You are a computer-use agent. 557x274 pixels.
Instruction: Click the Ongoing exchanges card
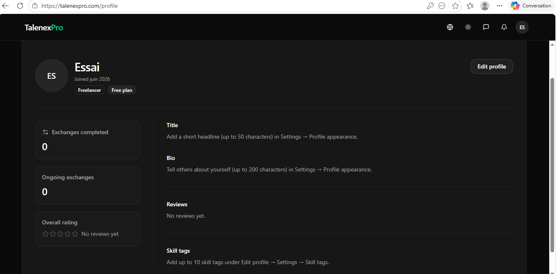pos(88,185)
